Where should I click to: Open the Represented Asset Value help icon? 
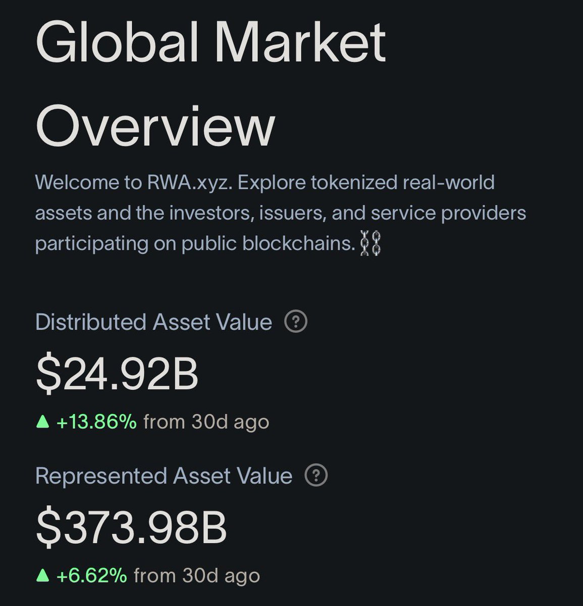[316, 476]
